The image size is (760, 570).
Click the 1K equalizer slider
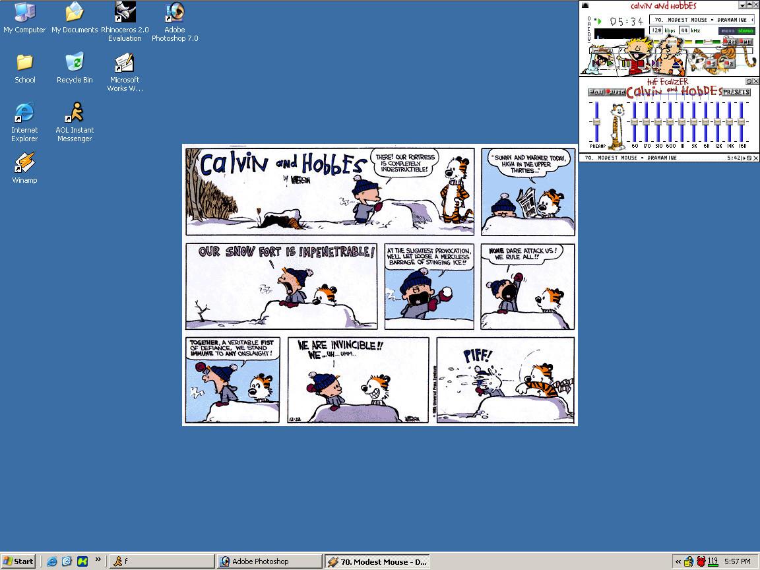pyautogui.click(x=682, y=121)
